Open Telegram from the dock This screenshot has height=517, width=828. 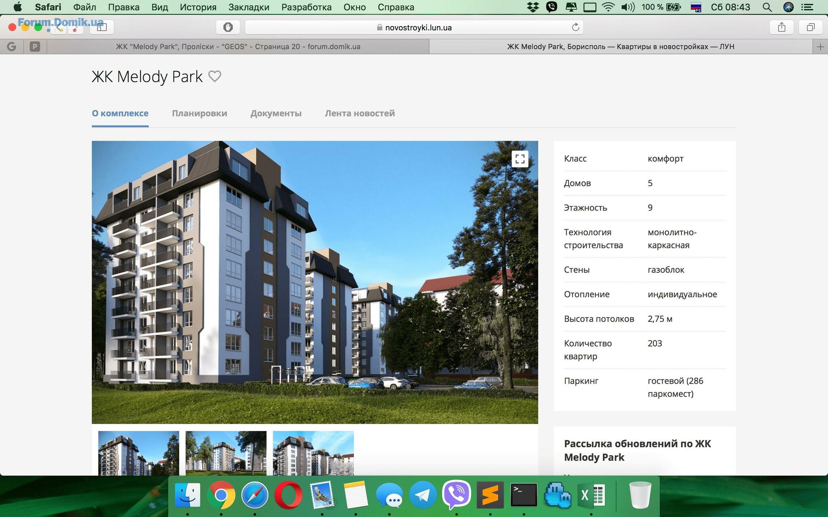pyautogui.click(x=422, y=495)
